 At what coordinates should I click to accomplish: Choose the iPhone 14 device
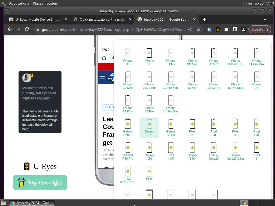tap(256, 80)
